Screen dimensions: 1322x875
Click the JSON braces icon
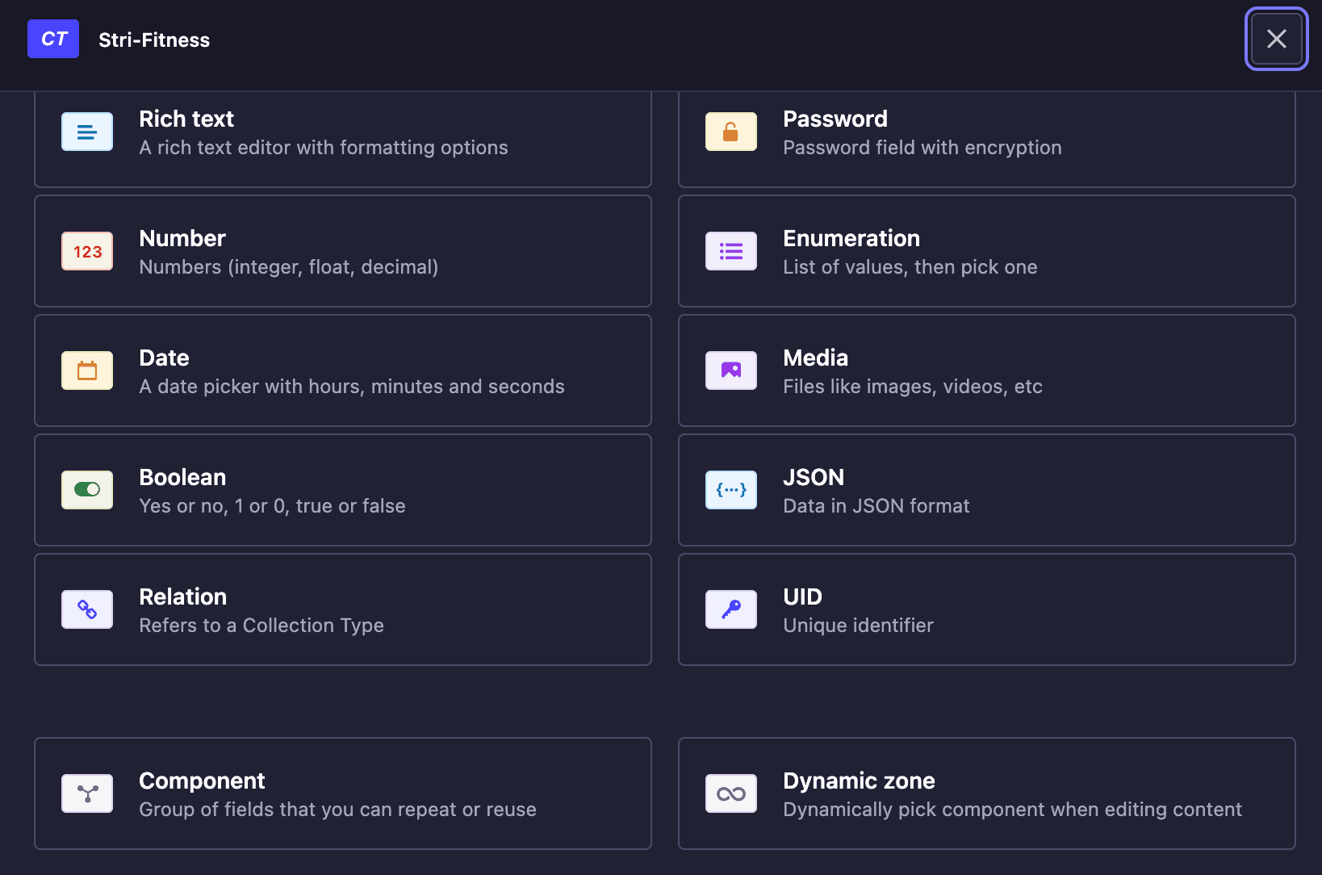point(731,490)
